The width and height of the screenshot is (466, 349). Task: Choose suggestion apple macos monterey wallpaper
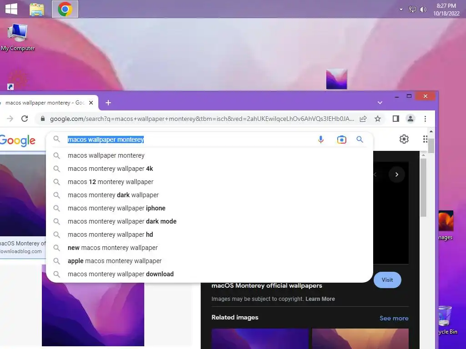[209, 261]
